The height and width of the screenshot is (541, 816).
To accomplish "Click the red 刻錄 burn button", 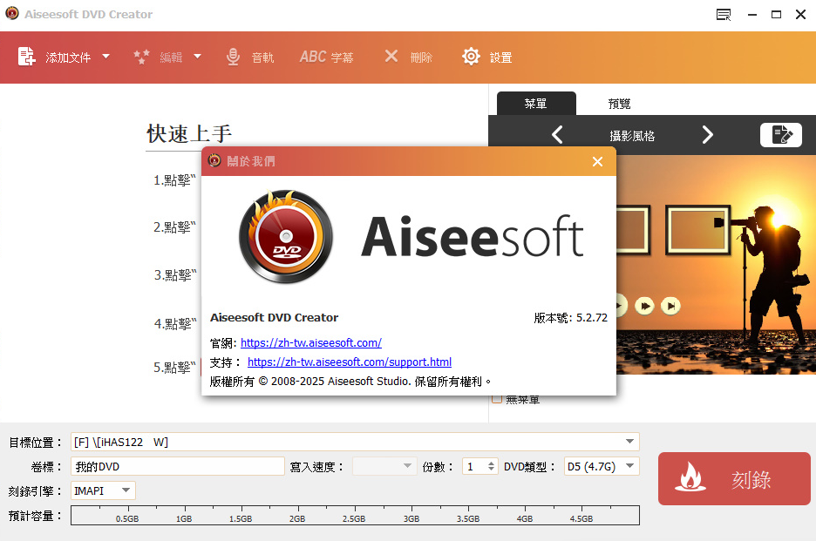I will (734, 478).
